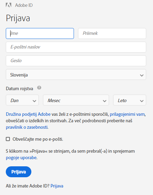Image resolution: width=153 pixels, height=195 pixels.
Task: Open the Mesec month dropdown
Action: tap(76, 100)
